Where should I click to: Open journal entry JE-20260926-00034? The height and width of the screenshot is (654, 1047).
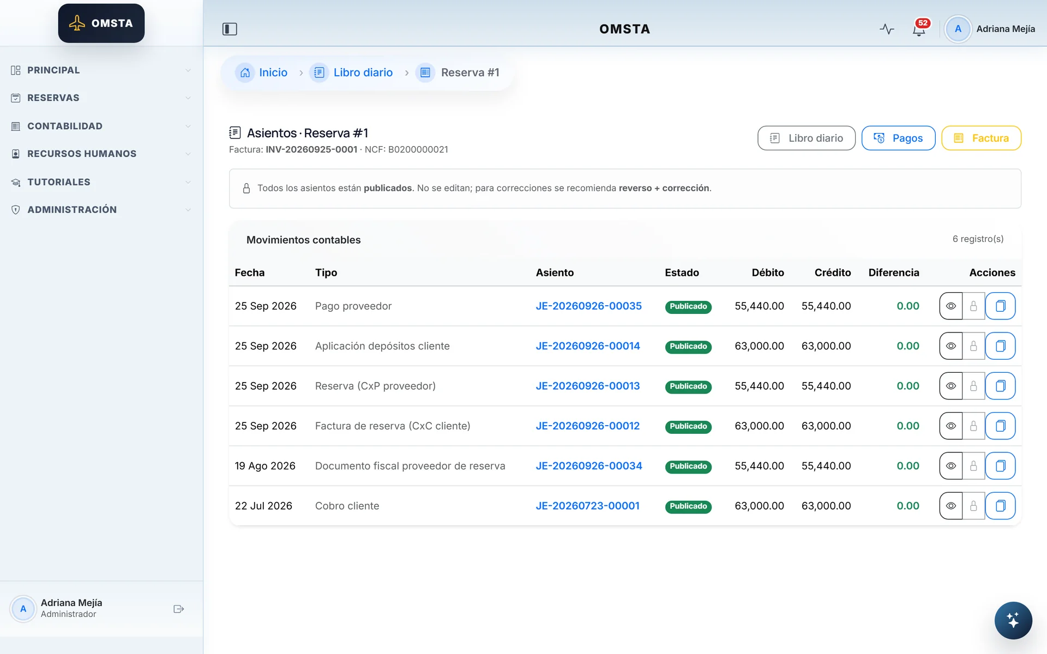pyautogui.click(x=588, y=466)
